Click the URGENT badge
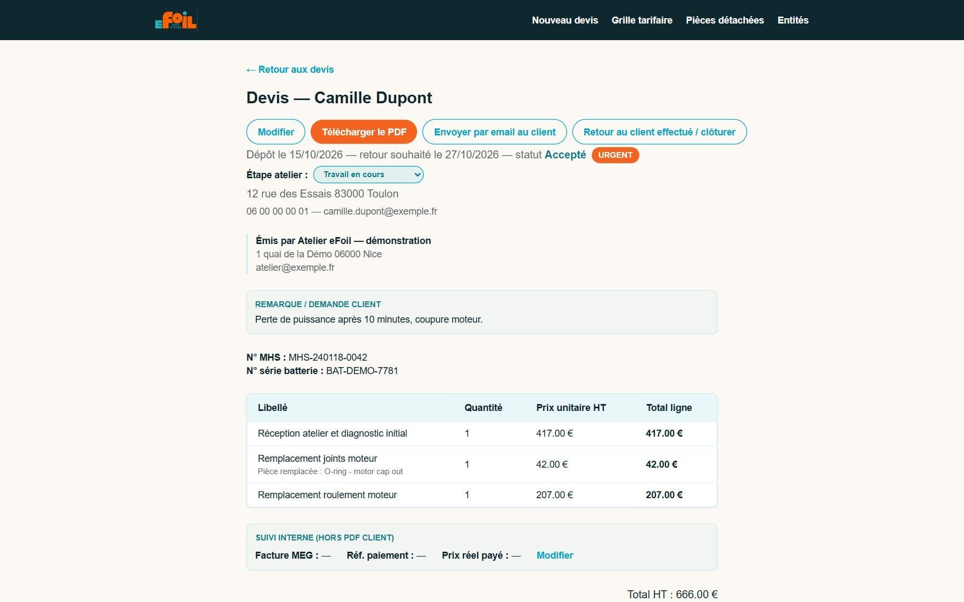 pos(615,155)
